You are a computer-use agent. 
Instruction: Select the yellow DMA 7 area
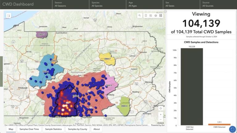pos(107,59)
